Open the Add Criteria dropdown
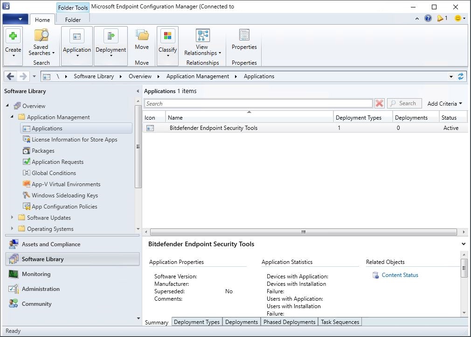The width and height of the screenshot is (471, 337). pyautogui.click(x=443, y=103)
